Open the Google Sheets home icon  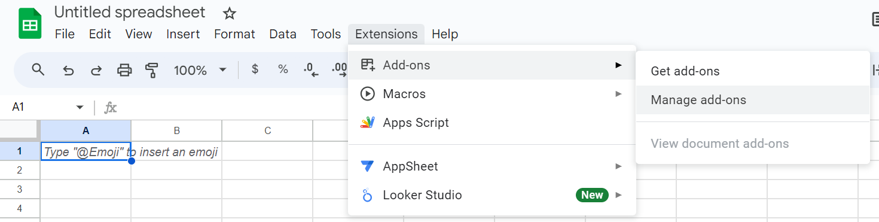(x=30, y=24)
